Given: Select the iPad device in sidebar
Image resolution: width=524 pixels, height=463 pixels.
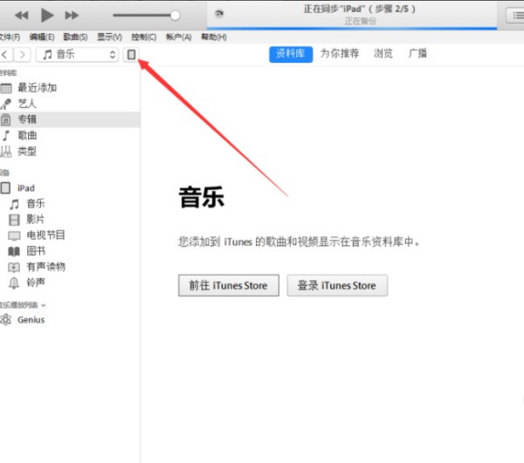Looking at the screenshot, I should tap(70, 188).
